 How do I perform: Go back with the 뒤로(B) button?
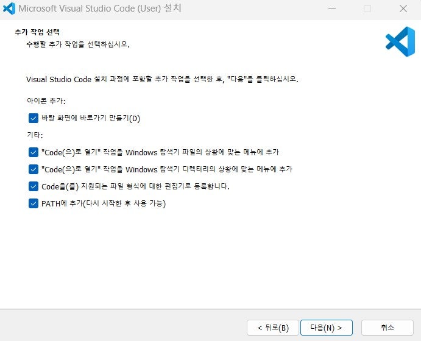click(273, 328)
